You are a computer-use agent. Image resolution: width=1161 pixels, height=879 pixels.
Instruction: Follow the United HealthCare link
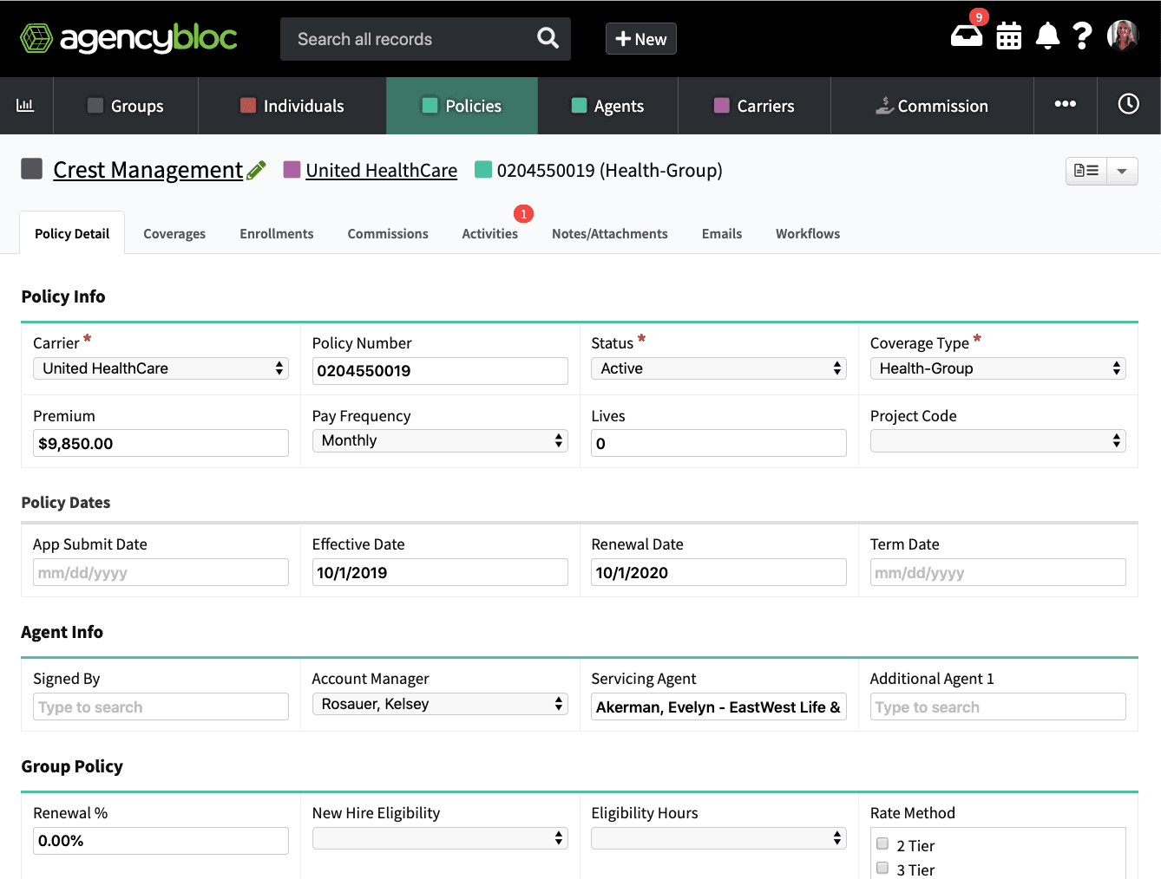click(381, 171)
